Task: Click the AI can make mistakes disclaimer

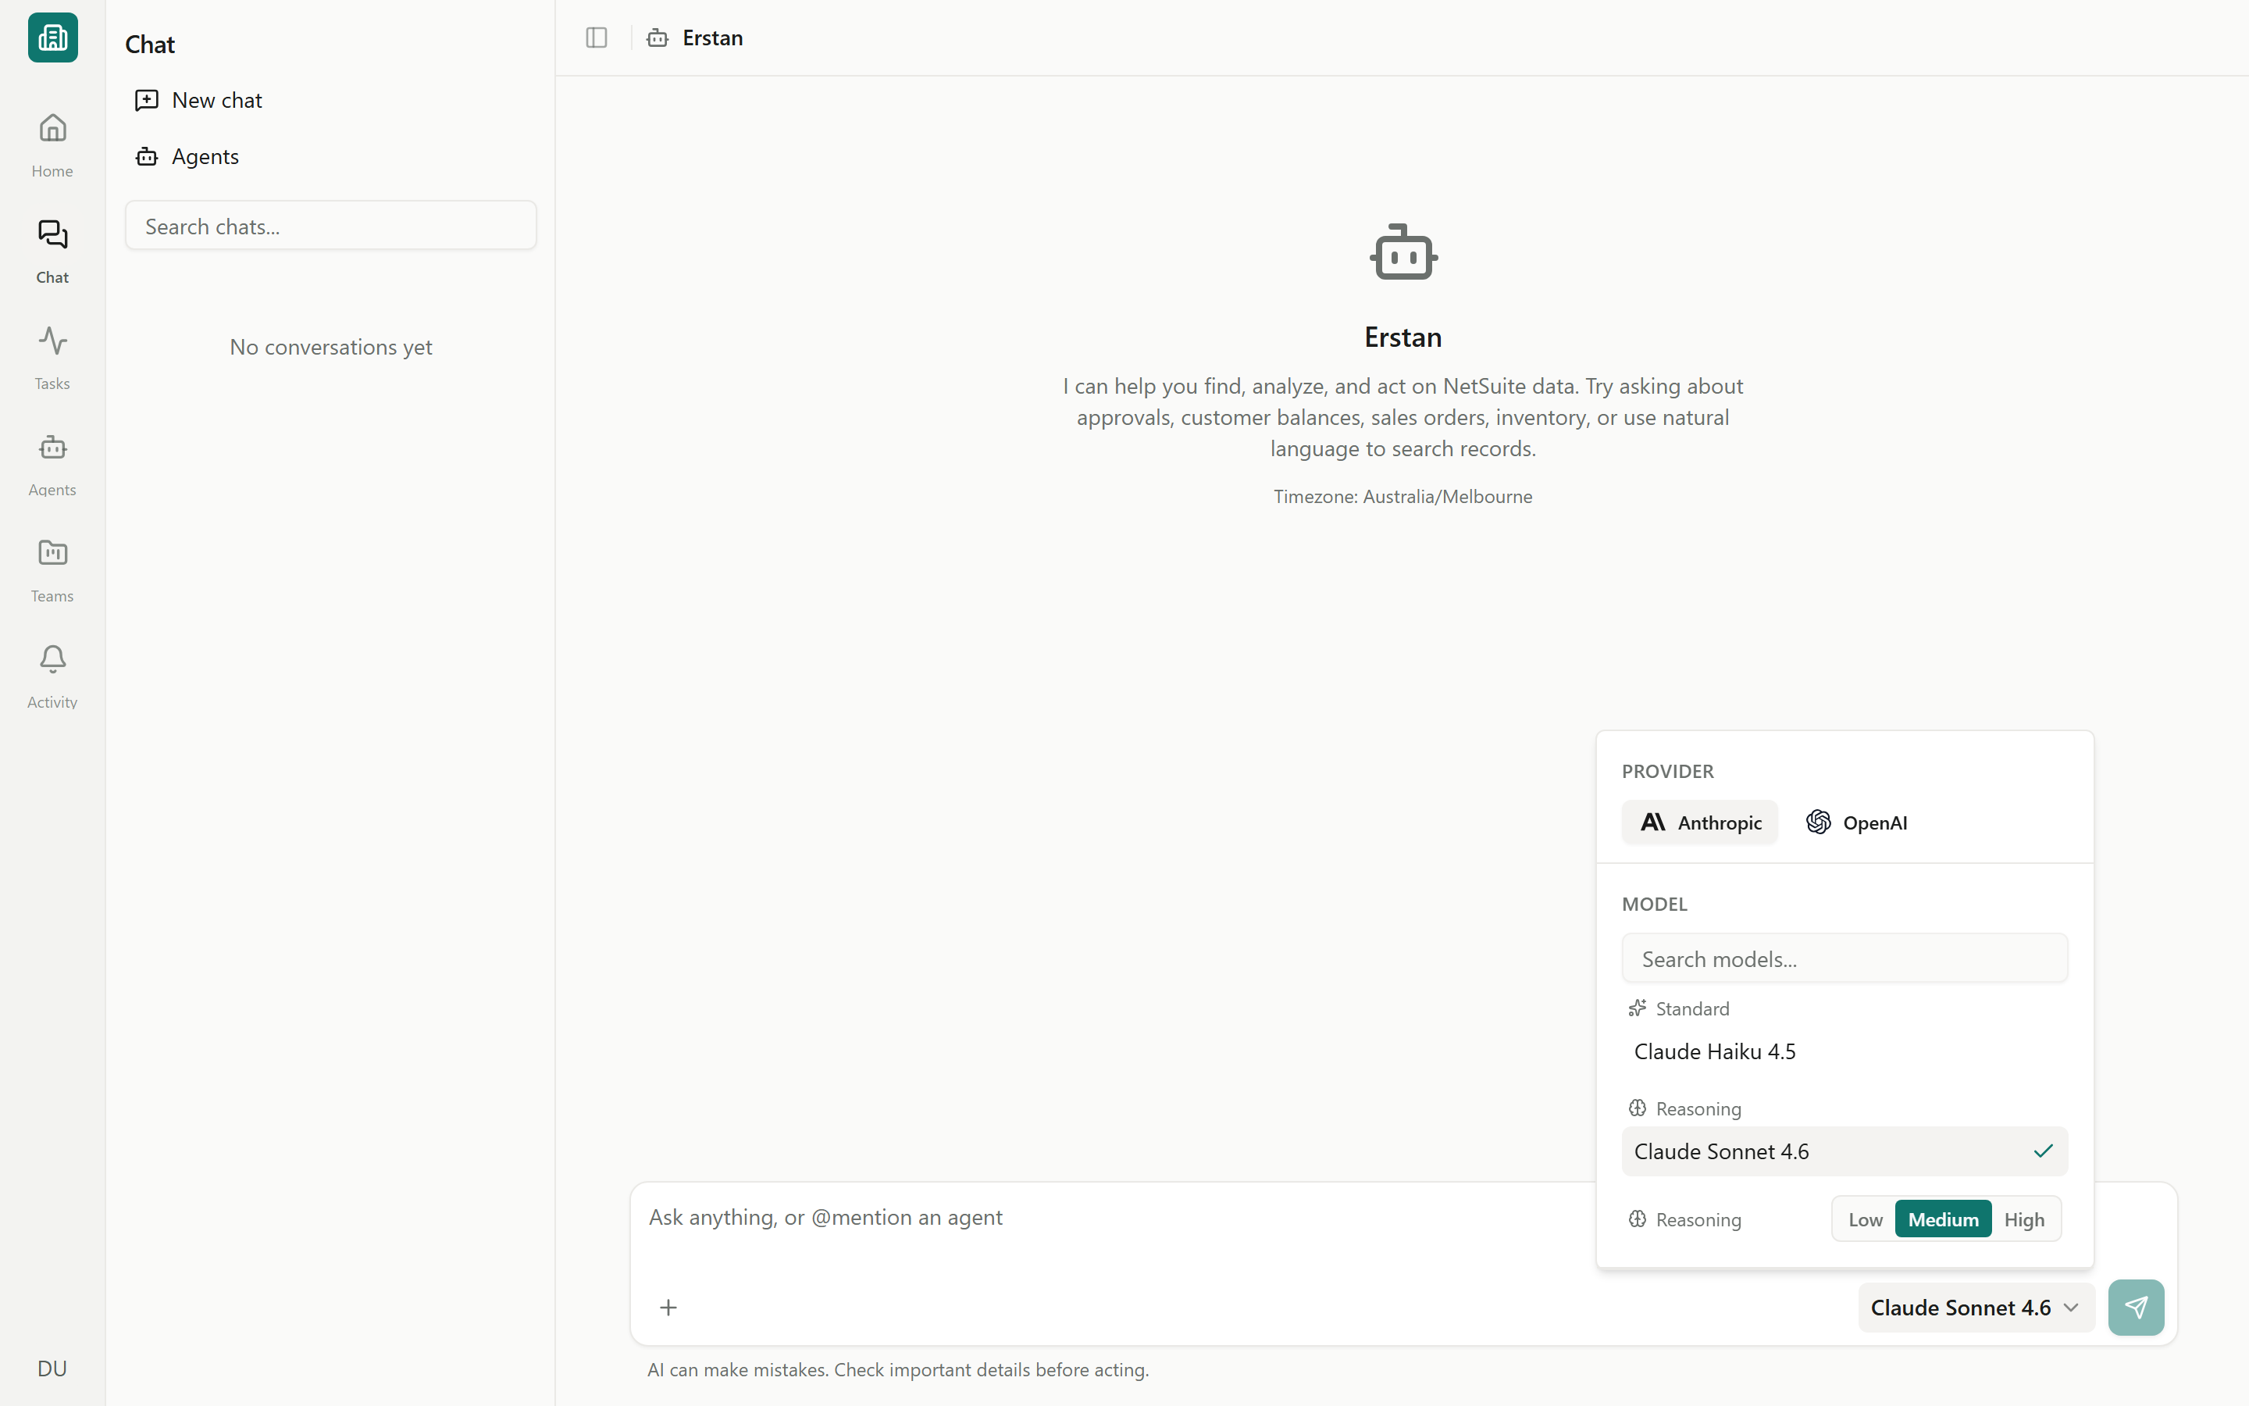Action: [x=898, y=1370]
